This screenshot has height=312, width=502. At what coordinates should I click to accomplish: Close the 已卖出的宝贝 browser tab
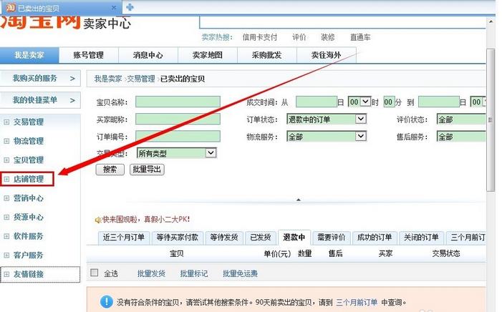point(114,7)
